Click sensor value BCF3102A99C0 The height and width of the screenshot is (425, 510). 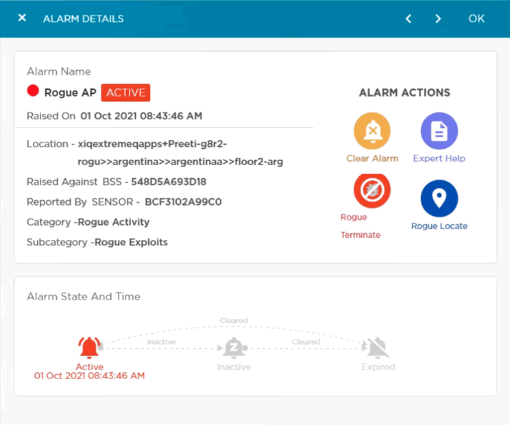pyautogui.click(x=183, y=202)
